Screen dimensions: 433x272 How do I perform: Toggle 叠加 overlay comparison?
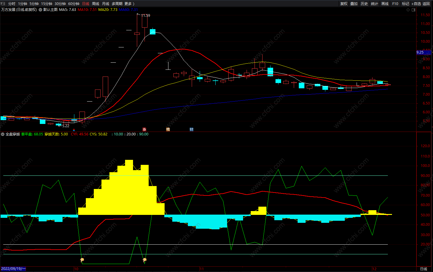tap(354, 4)
